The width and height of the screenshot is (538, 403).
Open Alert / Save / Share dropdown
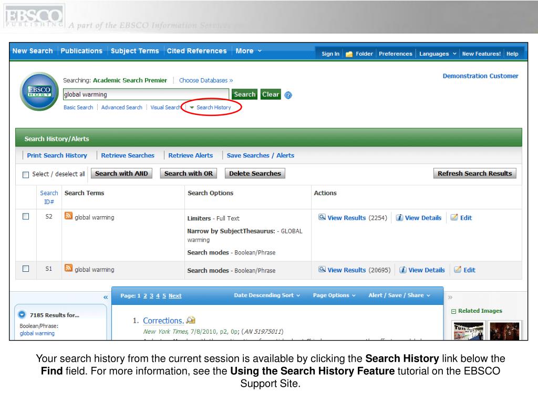tap(399, 295)
